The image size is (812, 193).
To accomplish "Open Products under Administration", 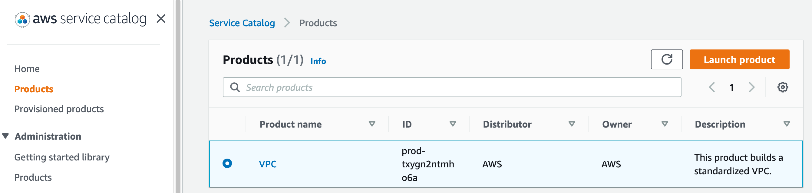I will (x=33, y=177).
